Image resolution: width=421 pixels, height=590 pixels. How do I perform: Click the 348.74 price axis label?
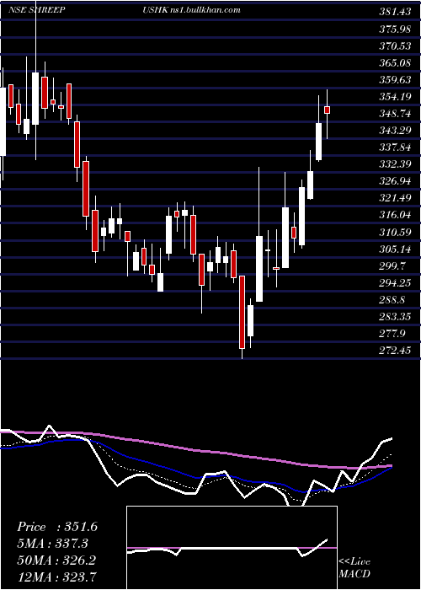coord(395,114)
